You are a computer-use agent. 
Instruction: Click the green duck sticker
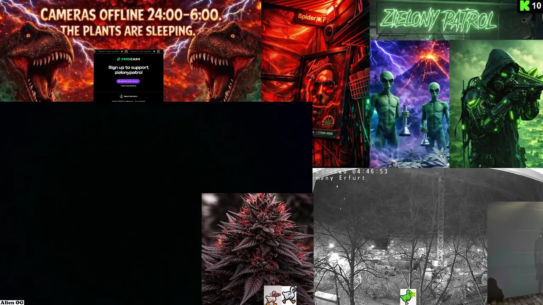coord(408,297)
